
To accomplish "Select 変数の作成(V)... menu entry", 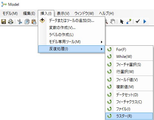I will tap(71, 28).
